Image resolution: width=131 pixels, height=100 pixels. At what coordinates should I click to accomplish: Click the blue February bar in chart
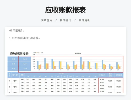(x=45, y=63)
